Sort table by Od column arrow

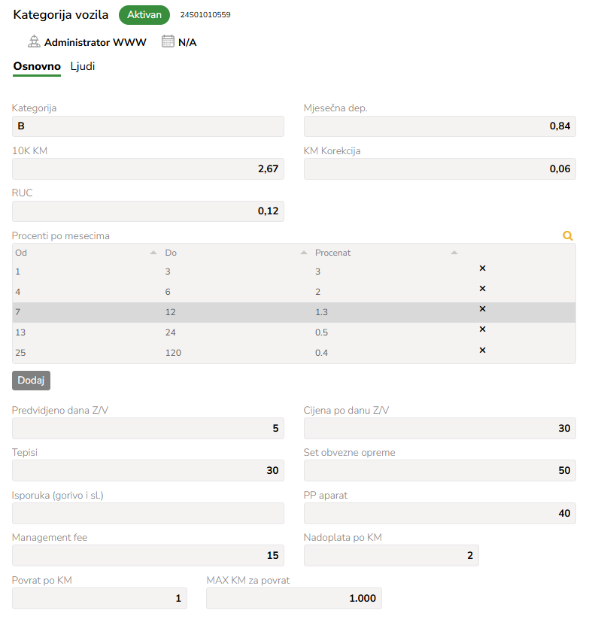[153, 253]
